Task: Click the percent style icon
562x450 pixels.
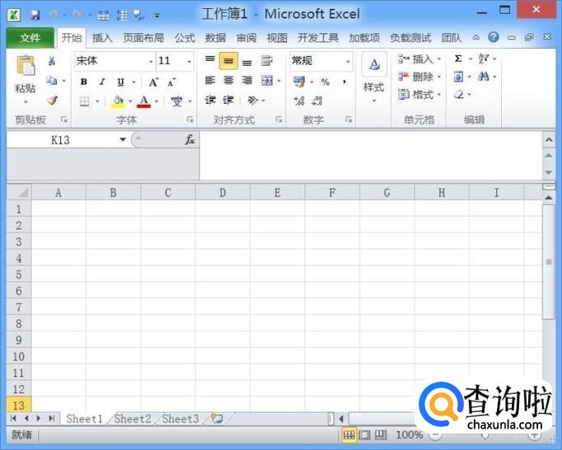Action: point(325,82)
